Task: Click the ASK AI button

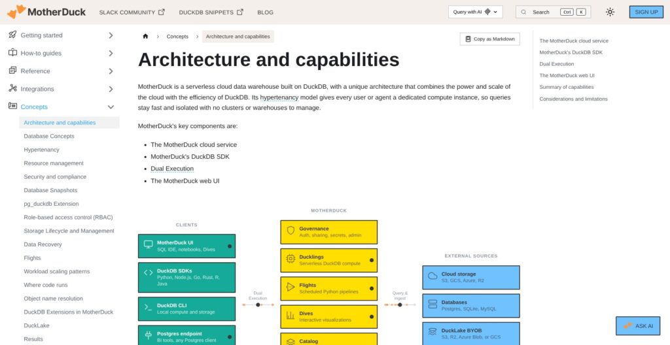Action: 638,326
